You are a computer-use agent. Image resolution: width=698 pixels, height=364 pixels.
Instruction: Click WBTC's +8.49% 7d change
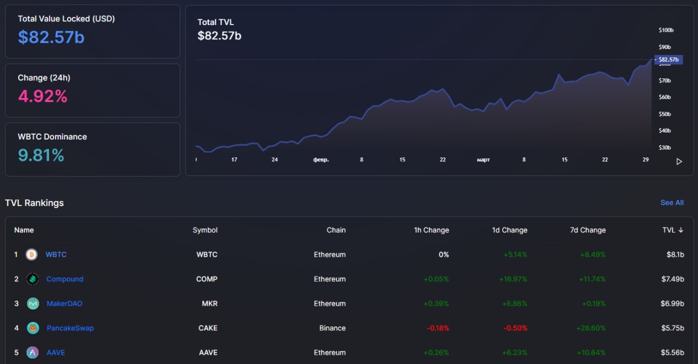[593, 254]
